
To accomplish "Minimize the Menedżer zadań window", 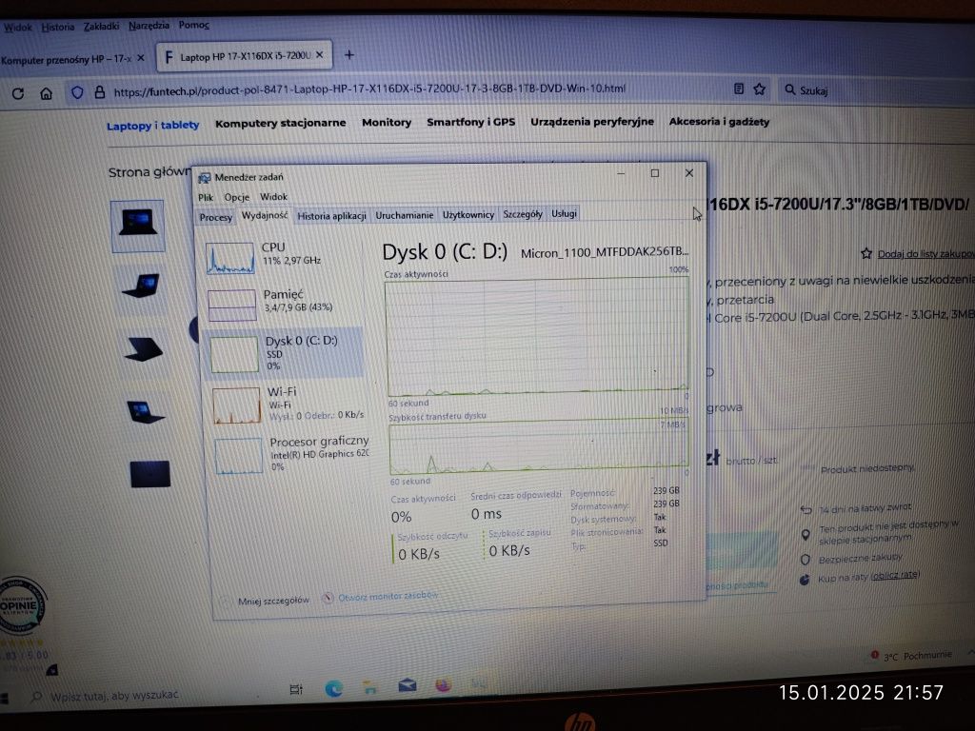I will tap(620, 174).
